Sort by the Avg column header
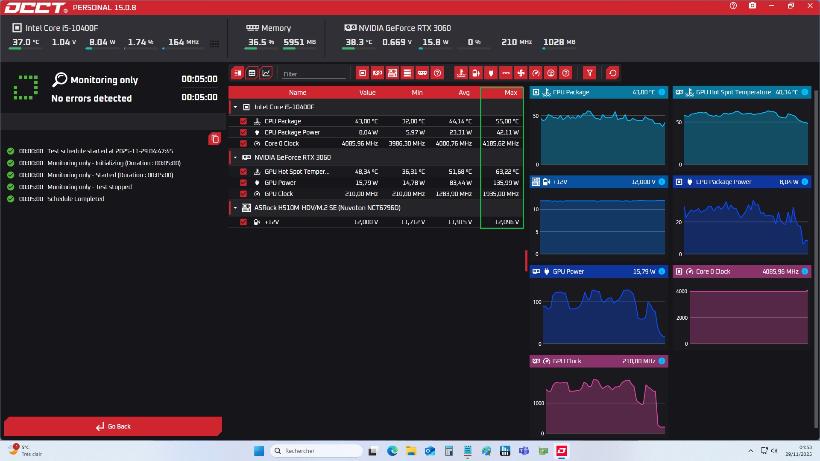The image size is (820, 461). point(464,93)
